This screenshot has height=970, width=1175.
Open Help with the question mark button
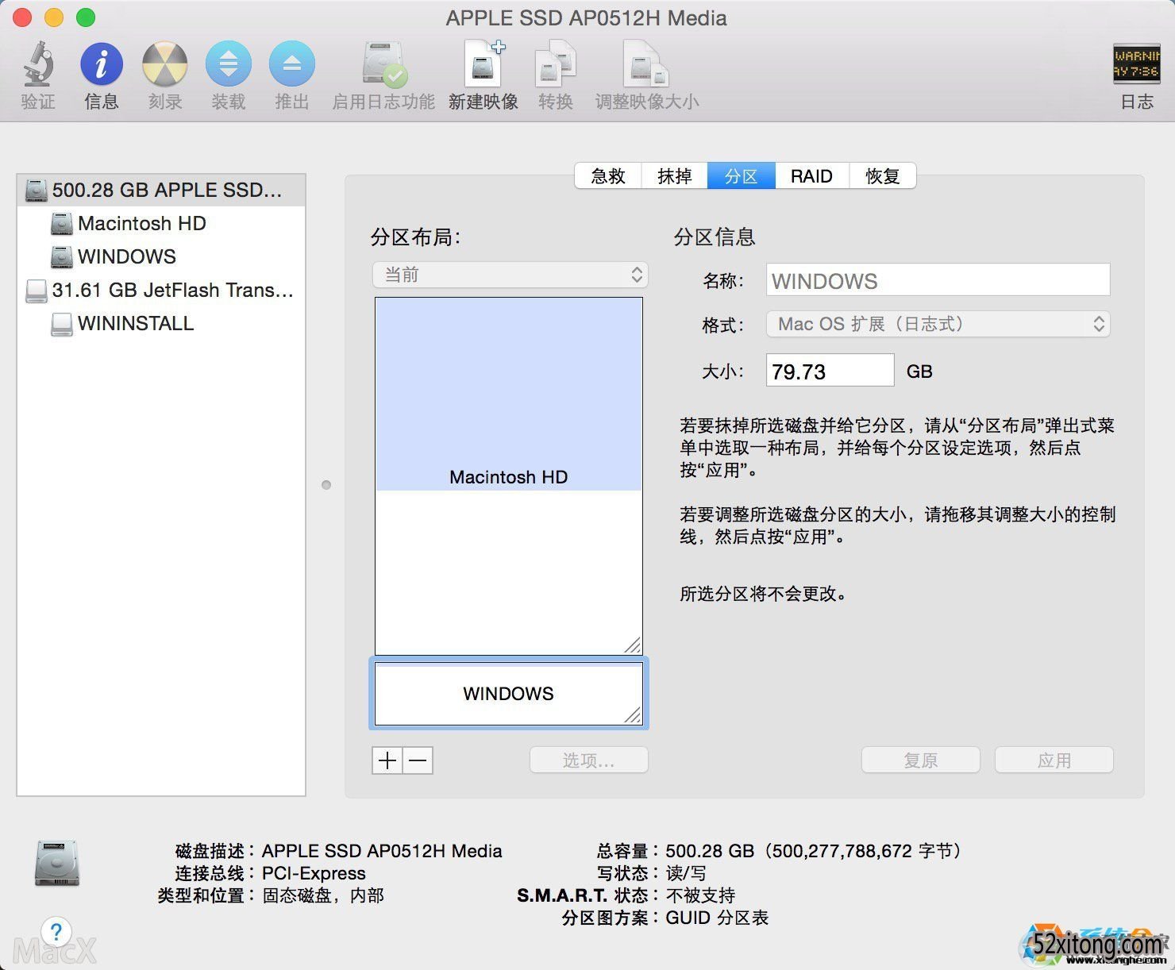tap(56, 931)
